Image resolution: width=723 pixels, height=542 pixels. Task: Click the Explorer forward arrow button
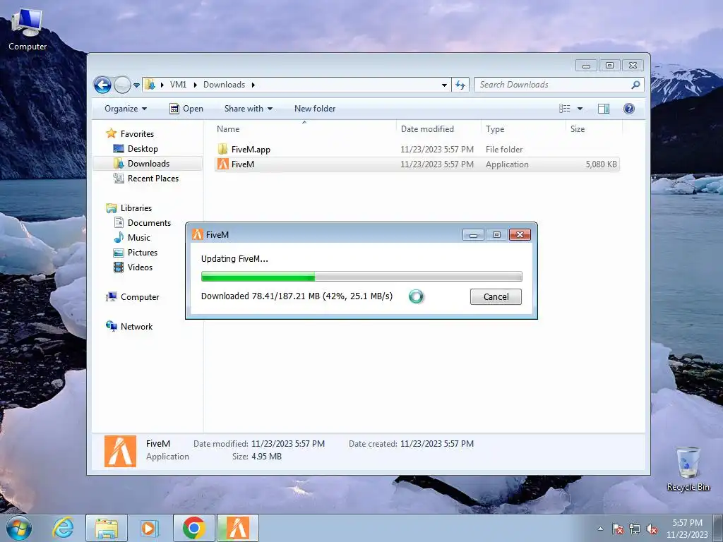(122, 85)
